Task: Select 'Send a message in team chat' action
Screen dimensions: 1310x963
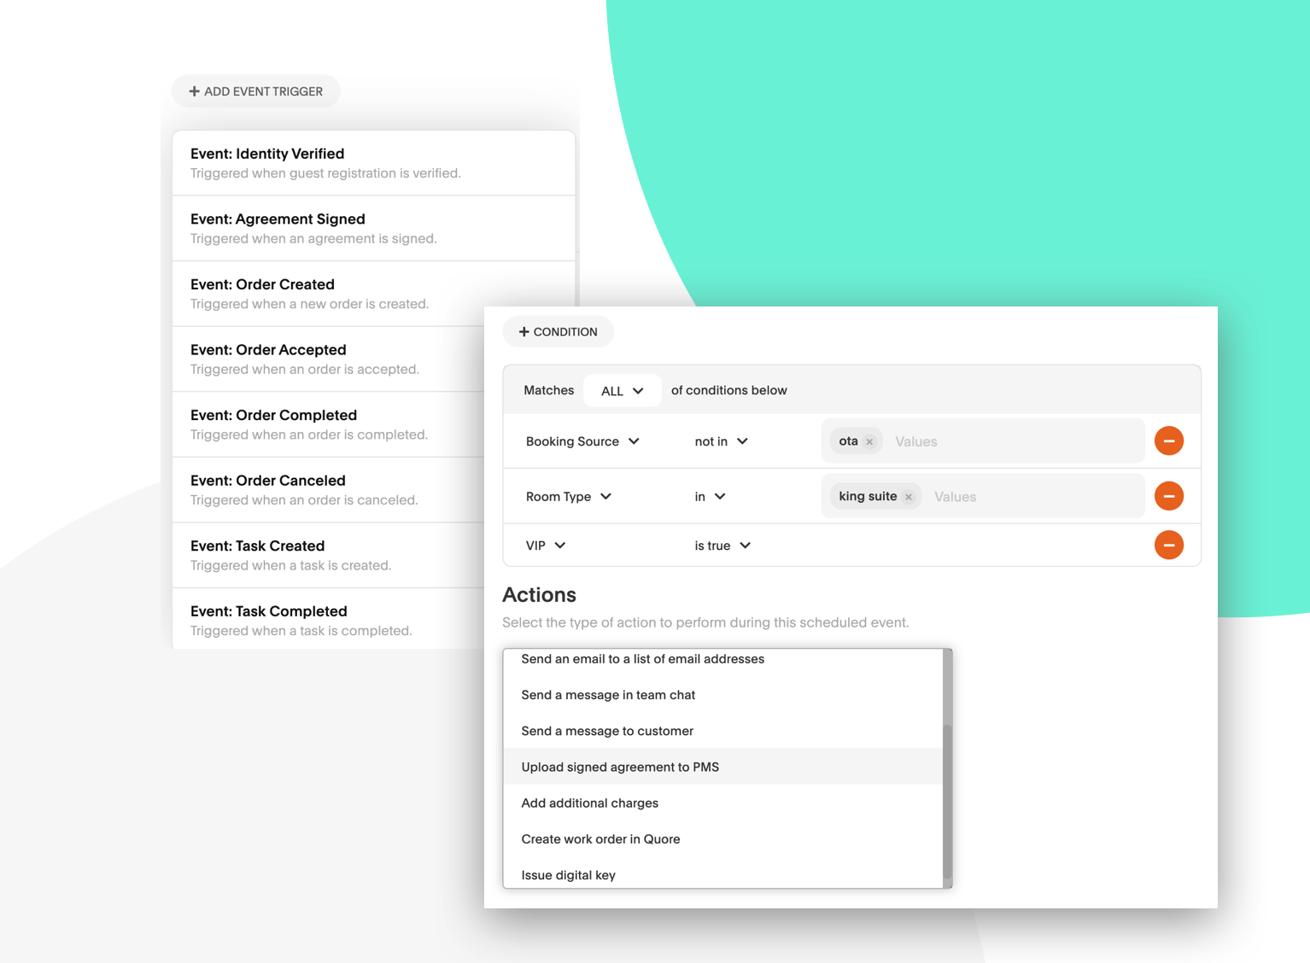Action: (x=722, y=695)
